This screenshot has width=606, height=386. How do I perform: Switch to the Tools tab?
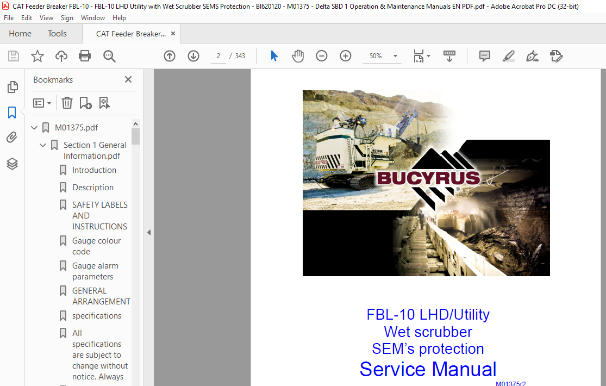(57, 34)
